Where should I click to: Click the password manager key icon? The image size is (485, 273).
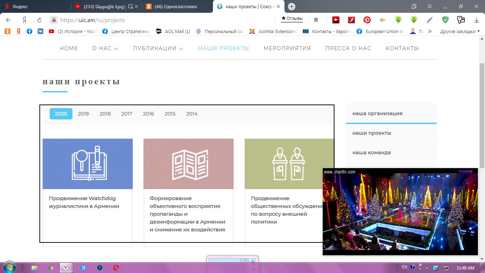click(x=461, y=20)
